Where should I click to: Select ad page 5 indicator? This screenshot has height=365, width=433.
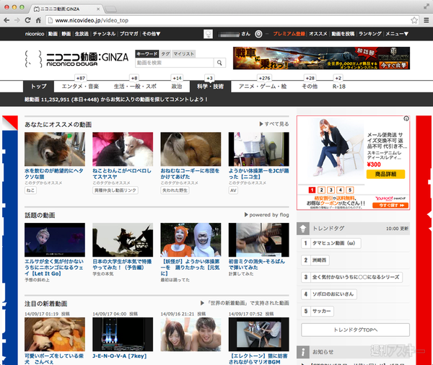(x=350, y=190)
